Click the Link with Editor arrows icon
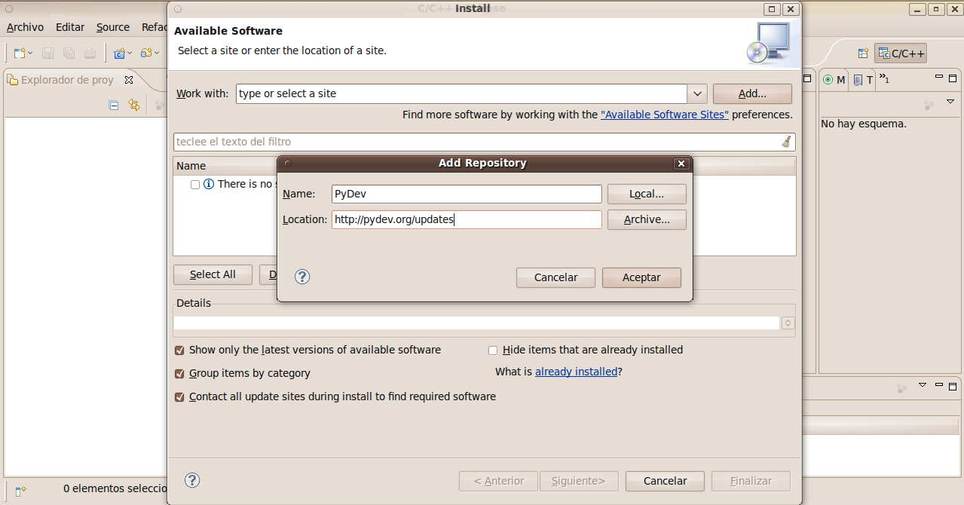Viewport: 964px width, 505px height. [x=134, y=105]
